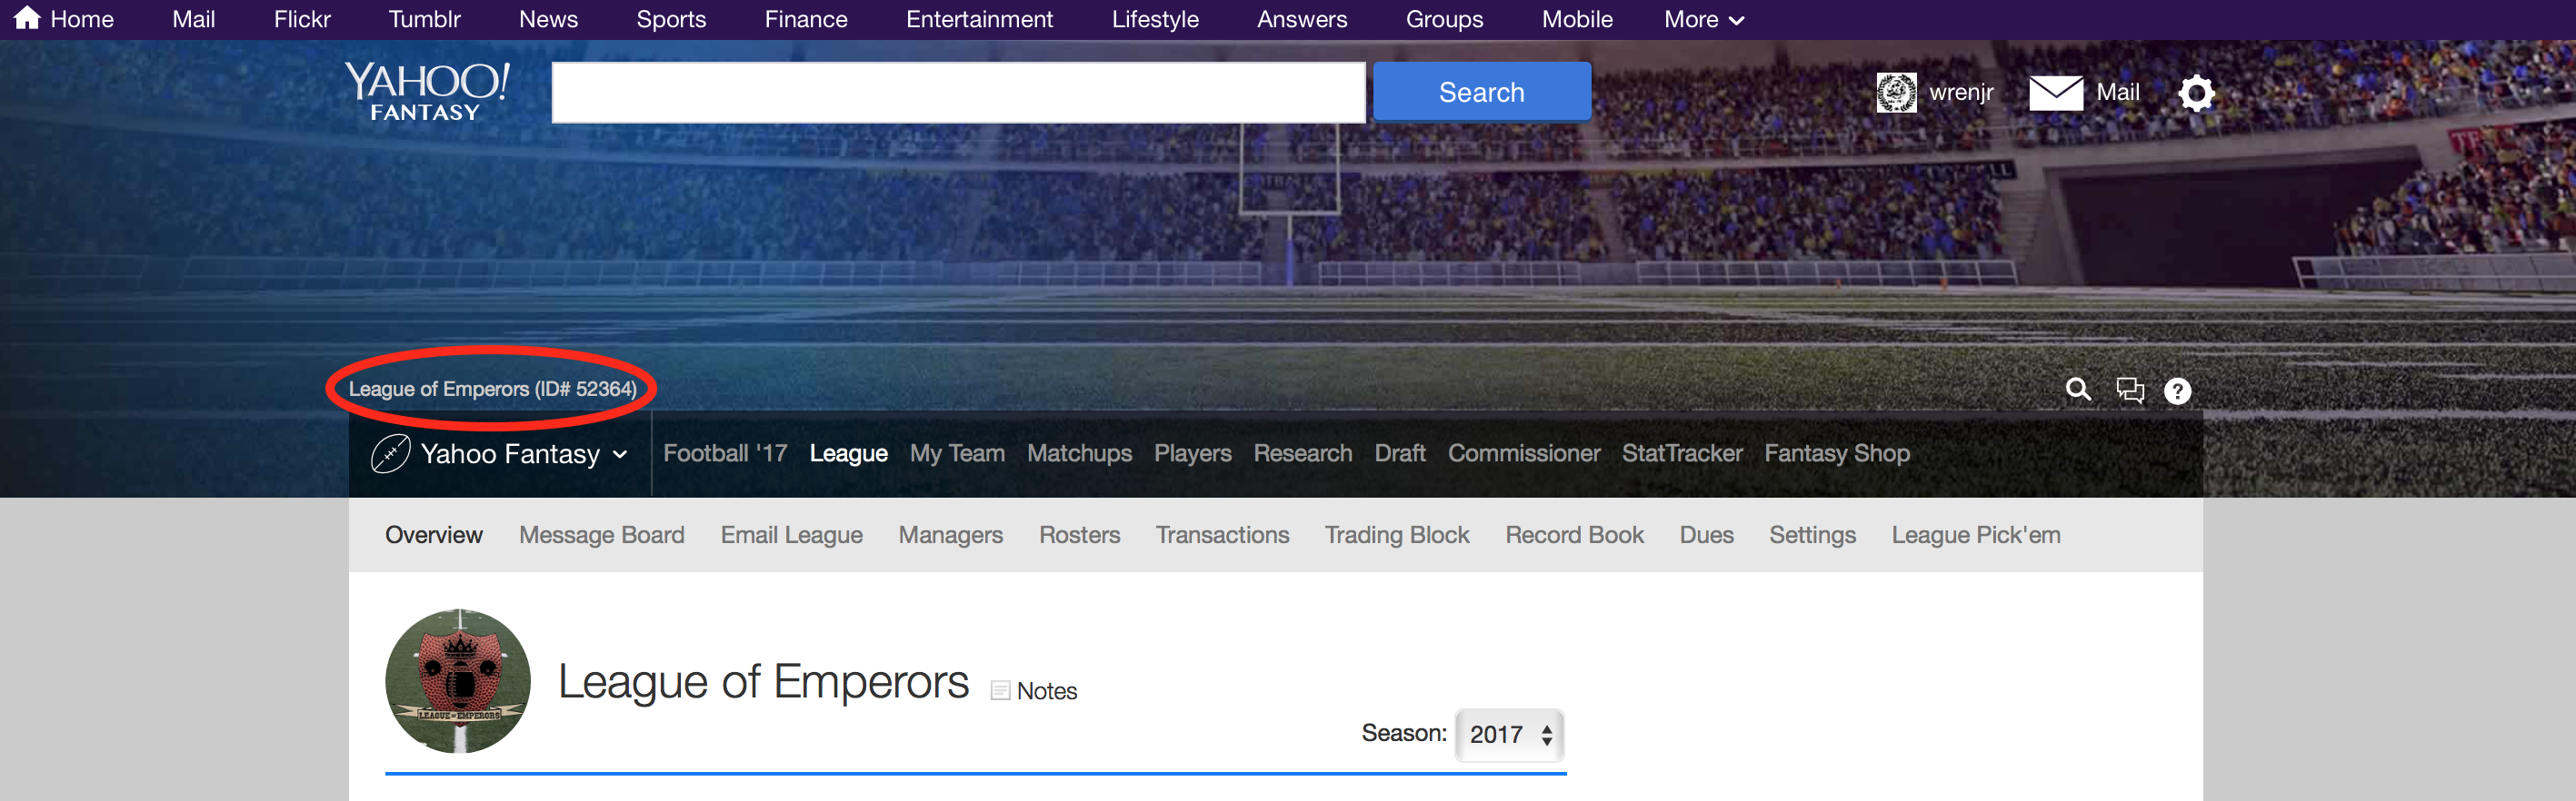Select League in main navigation
The height and width of the screenshot is (801, 2576).
[x=848, y=453]
